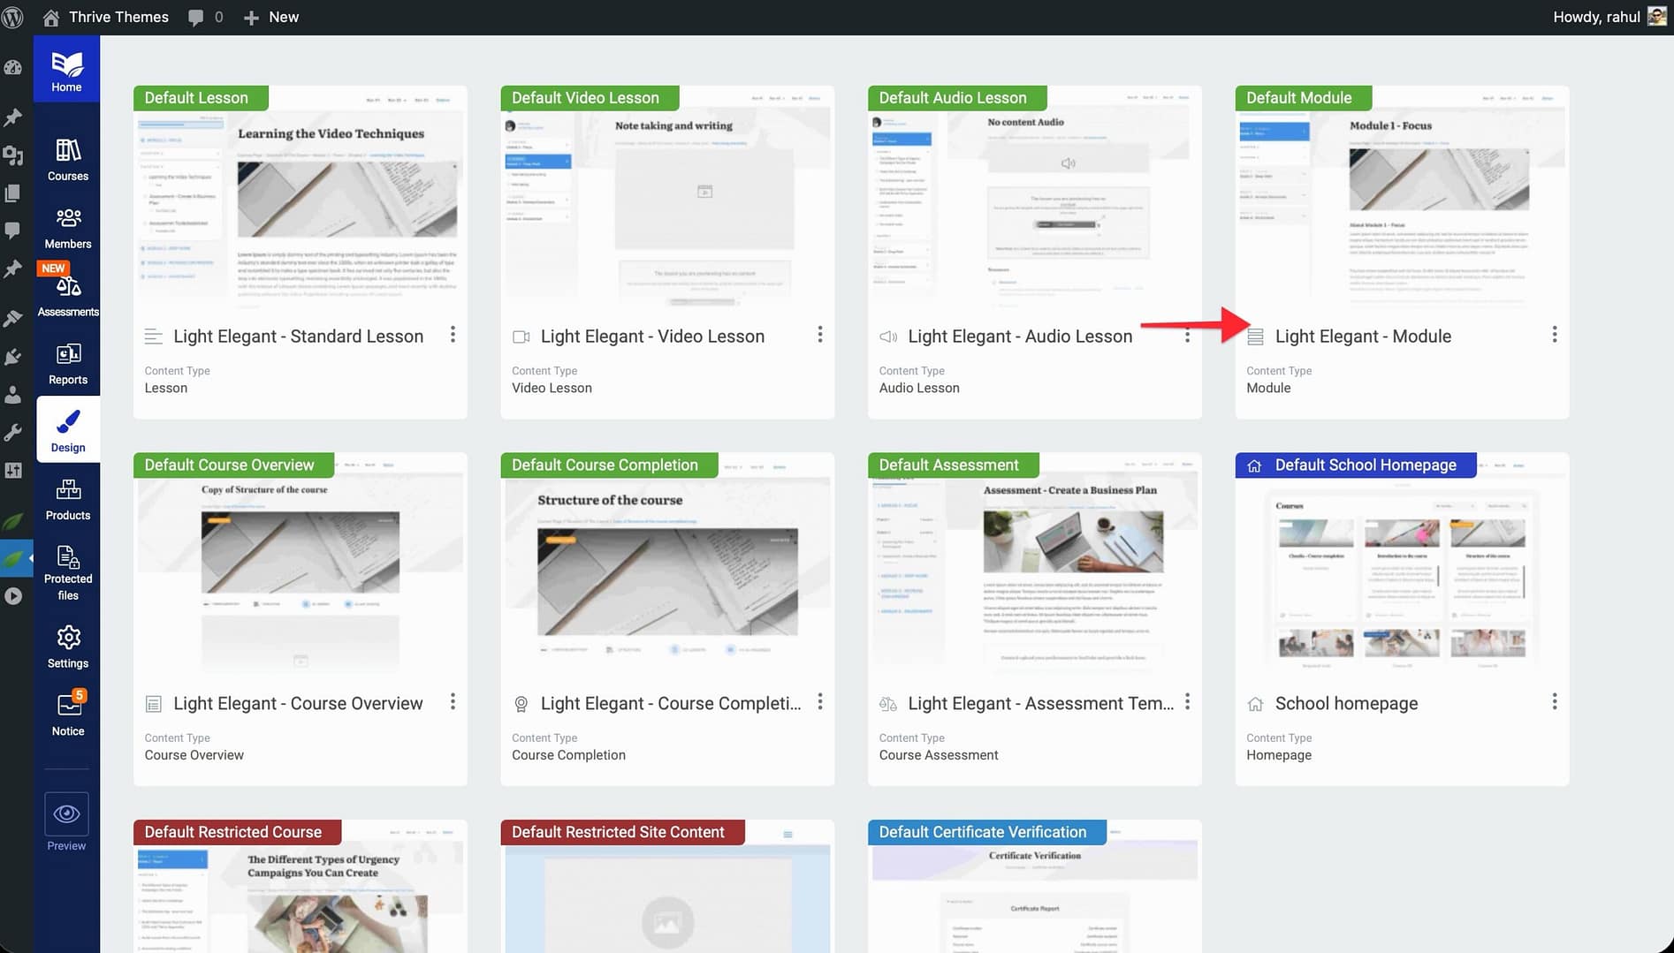Open Protected files section
Viewport: 1674px width, 953px height.
(67, 571)
